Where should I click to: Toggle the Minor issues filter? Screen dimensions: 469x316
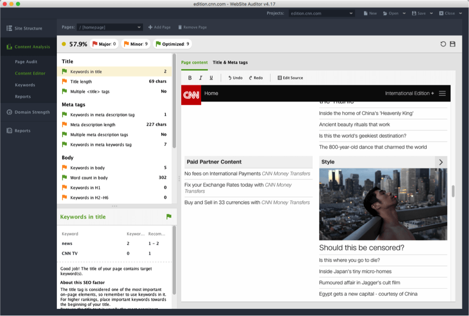[x=136, y=44]
